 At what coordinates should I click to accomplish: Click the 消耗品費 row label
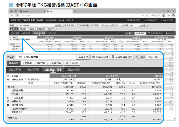(x=16, y=101)
